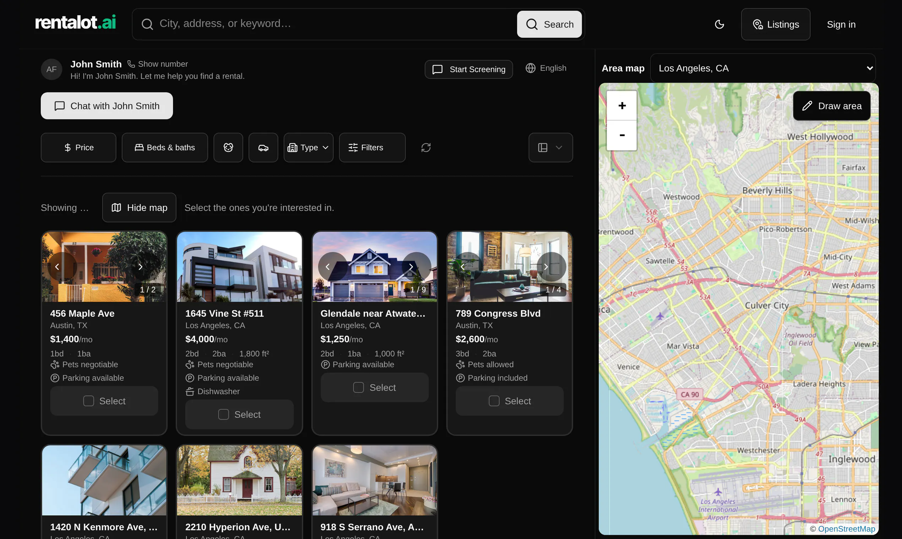Click the AF agent avatar
This screenshot has height=539, width=902.
point(51,70)
